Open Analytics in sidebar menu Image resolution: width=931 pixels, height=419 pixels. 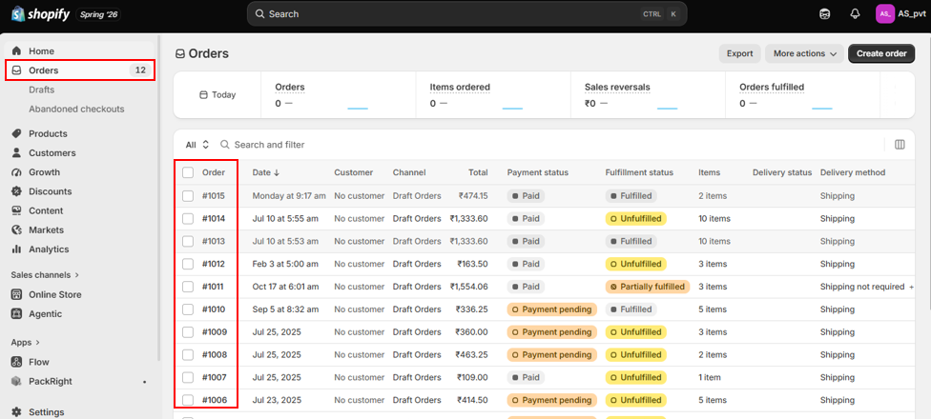pyautogui.click(x=49, y=249)
